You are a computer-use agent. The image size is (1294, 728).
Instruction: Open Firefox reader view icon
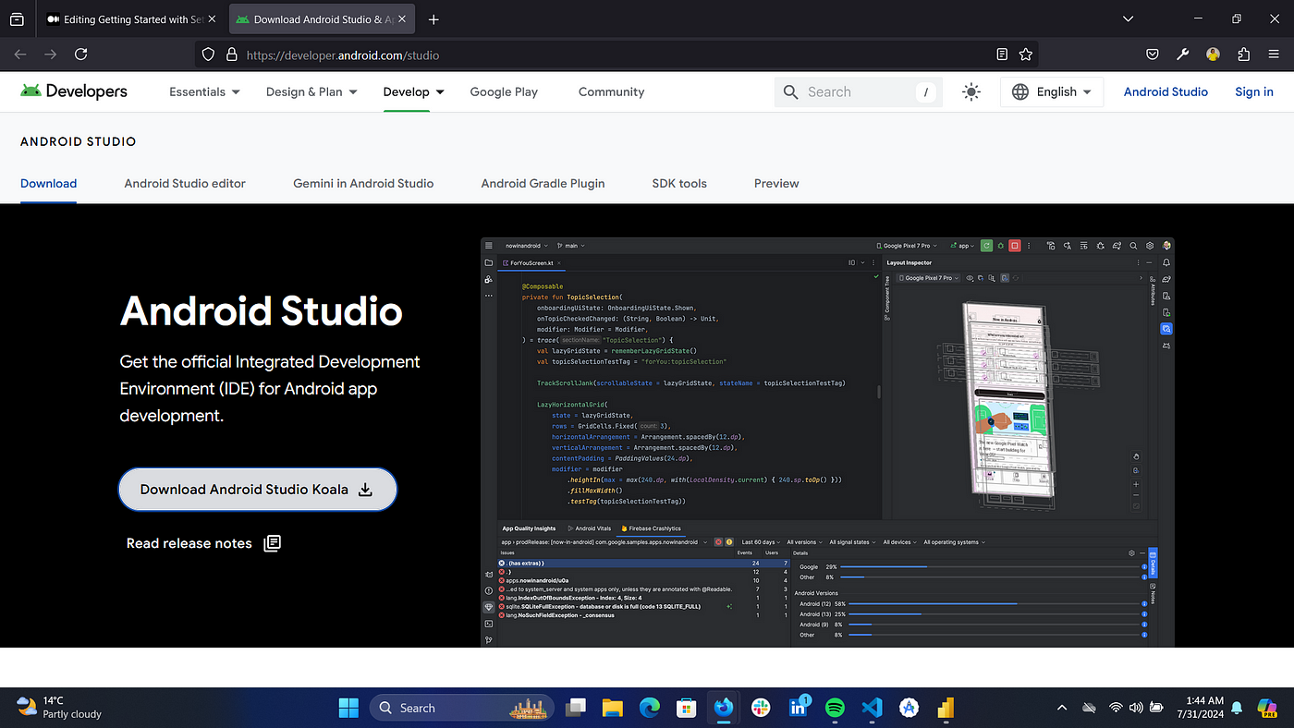click(x=1002, y=55)
